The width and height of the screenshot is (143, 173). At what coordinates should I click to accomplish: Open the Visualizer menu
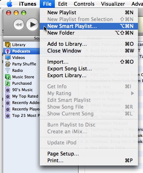pyautogui.click(x=113, y=4)
